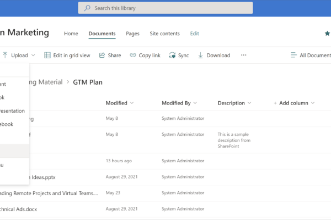Click the Add column plus icon
Image resolution: width=331 pixels, height=220 pixels.
[275, 103]
